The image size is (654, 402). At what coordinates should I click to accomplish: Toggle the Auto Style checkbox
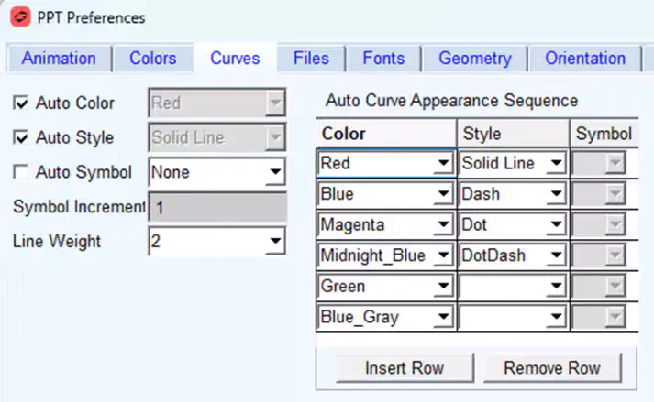pyautogui.click(x=20, y=138)
